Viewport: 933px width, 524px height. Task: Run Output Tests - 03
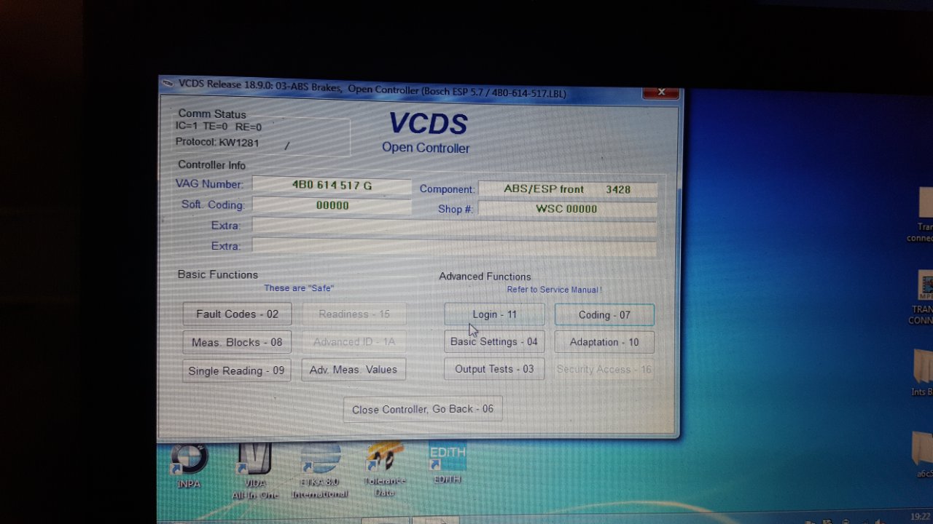click(x=494, y=369)
